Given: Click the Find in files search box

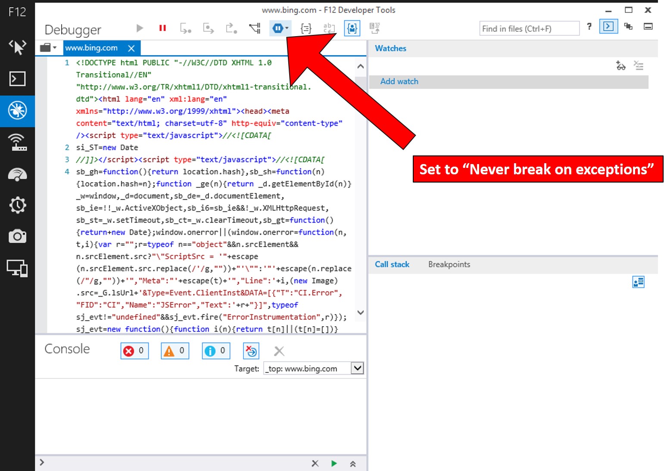Looking at the screenshot, I should click(529, 29).
